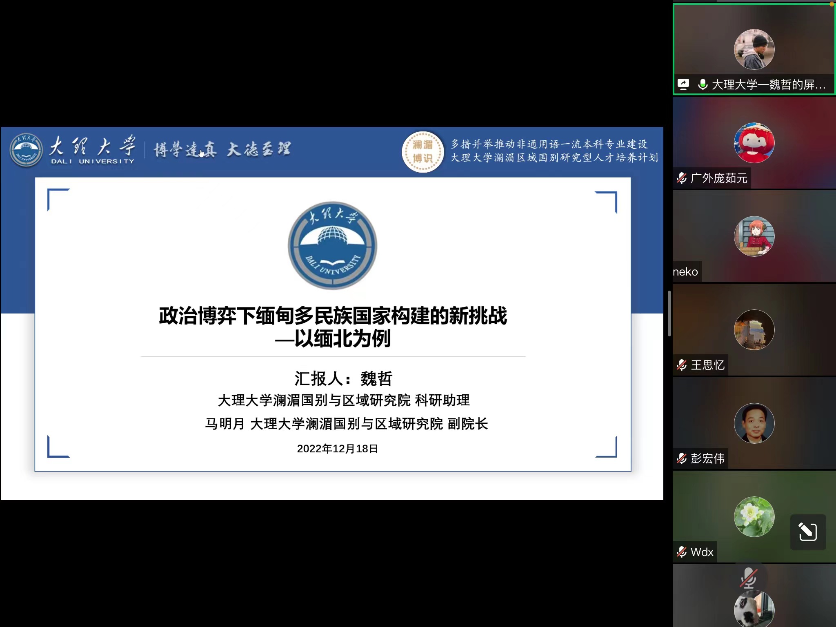Click the participant name 彭宏伟
836x627 pixels.
(707, 458)
